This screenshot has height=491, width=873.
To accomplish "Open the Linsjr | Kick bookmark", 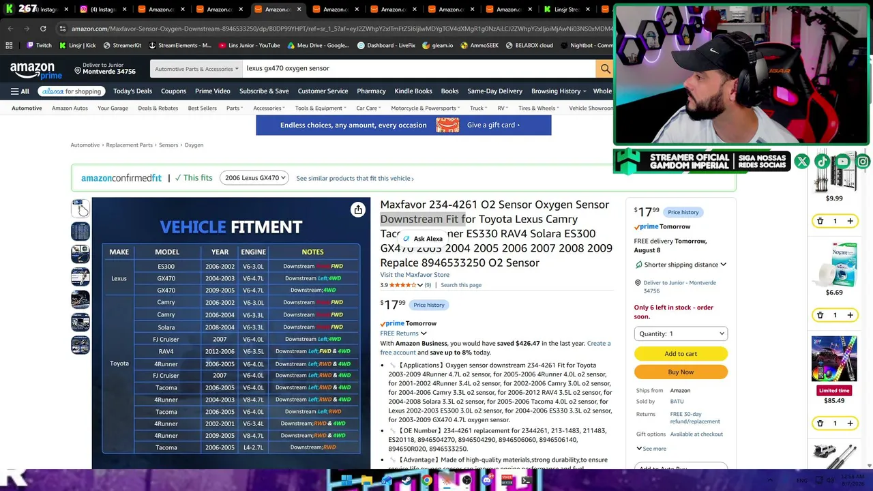I will 78,46.
